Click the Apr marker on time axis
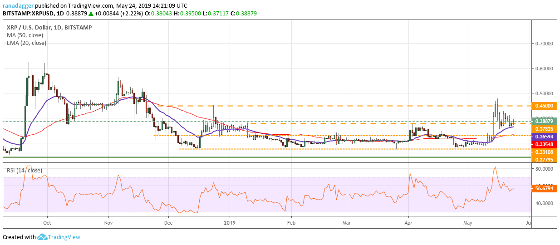This screenshot has width=560, height=245. 408,223
